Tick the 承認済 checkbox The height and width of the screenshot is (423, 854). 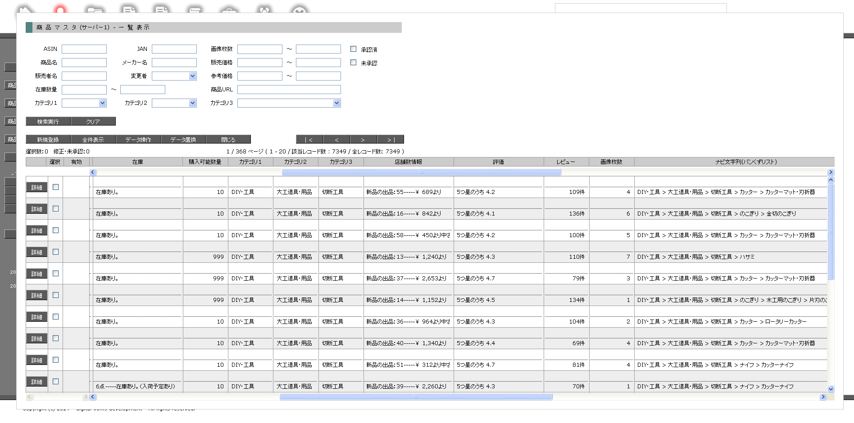[353, 49]
